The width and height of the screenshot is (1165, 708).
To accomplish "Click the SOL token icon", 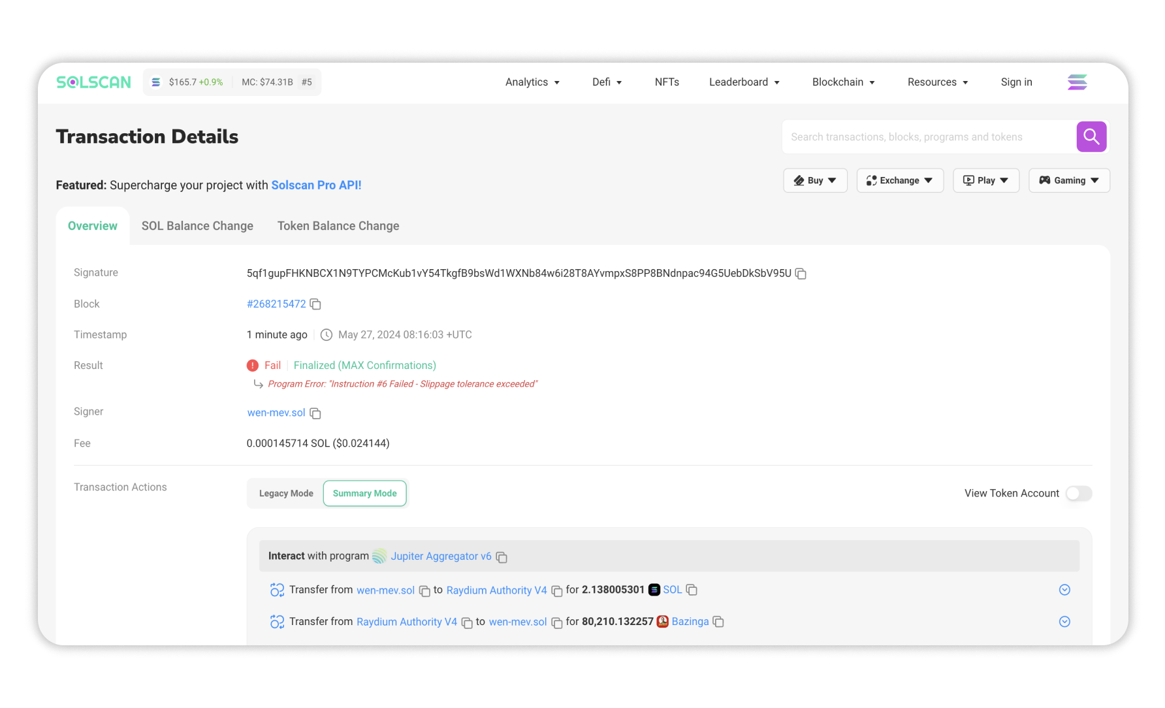I will point(654,590).
